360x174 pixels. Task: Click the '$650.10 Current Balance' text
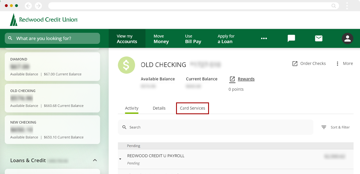(64, 137)
